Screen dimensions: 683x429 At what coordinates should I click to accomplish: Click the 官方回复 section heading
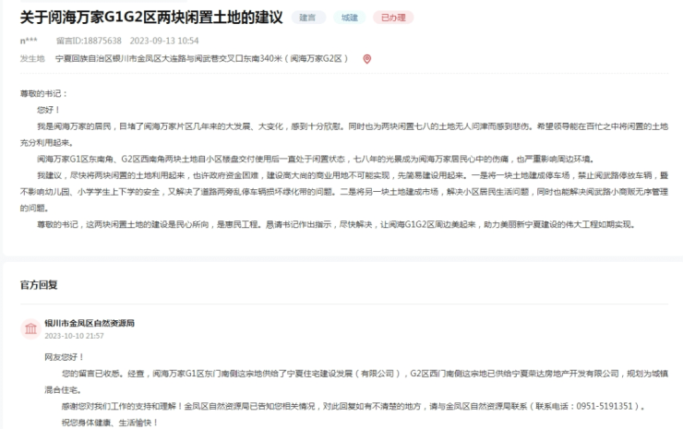point(39,285)
